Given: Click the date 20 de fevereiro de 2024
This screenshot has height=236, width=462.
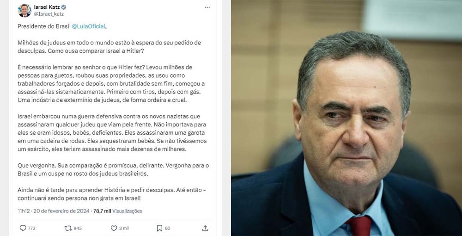Looking at the screenshot, I should (x=61, y=211).
